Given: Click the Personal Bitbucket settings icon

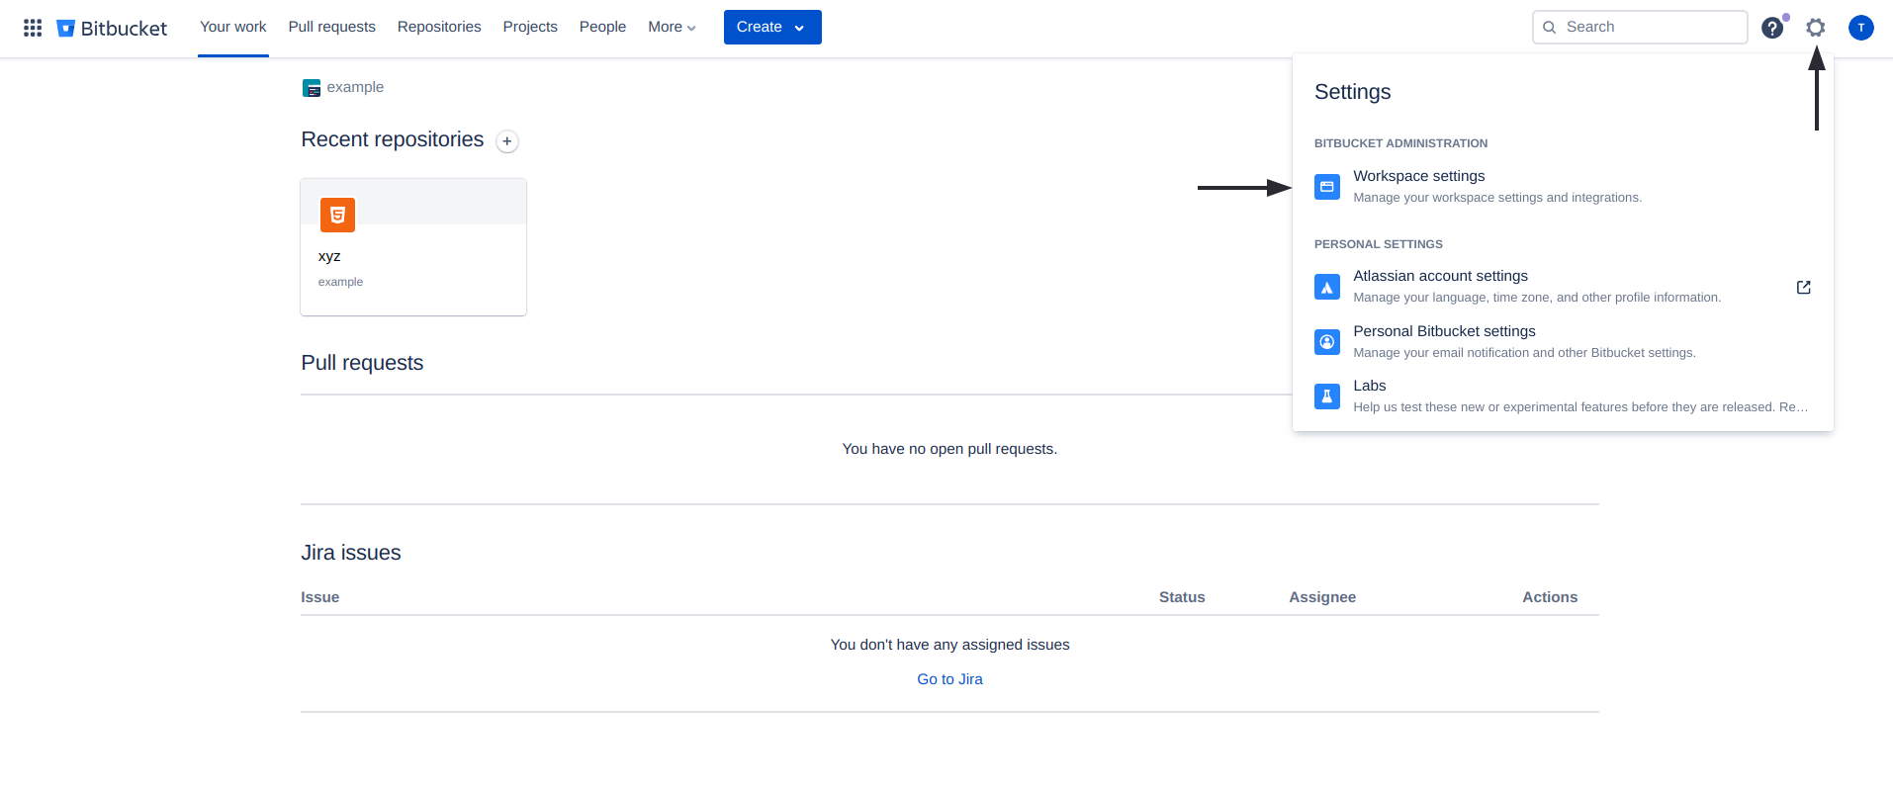Looking at the screenshot, I should (x=1327, y=342).
